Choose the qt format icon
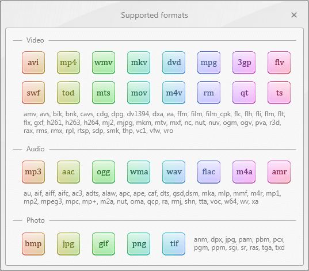309x271 pixels. point(244,93)
